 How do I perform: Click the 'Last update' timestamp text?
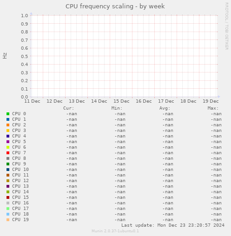tap(173, 225)
